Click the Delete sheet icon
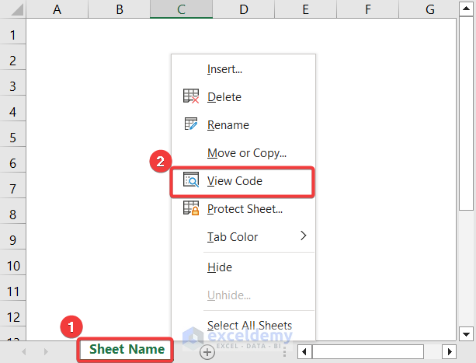 point(191,97)
